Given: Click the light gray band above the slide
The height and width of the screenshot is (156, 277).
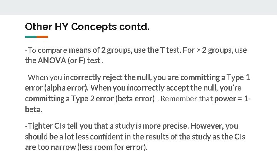Looking at the screenshot, I should (138, 7).
